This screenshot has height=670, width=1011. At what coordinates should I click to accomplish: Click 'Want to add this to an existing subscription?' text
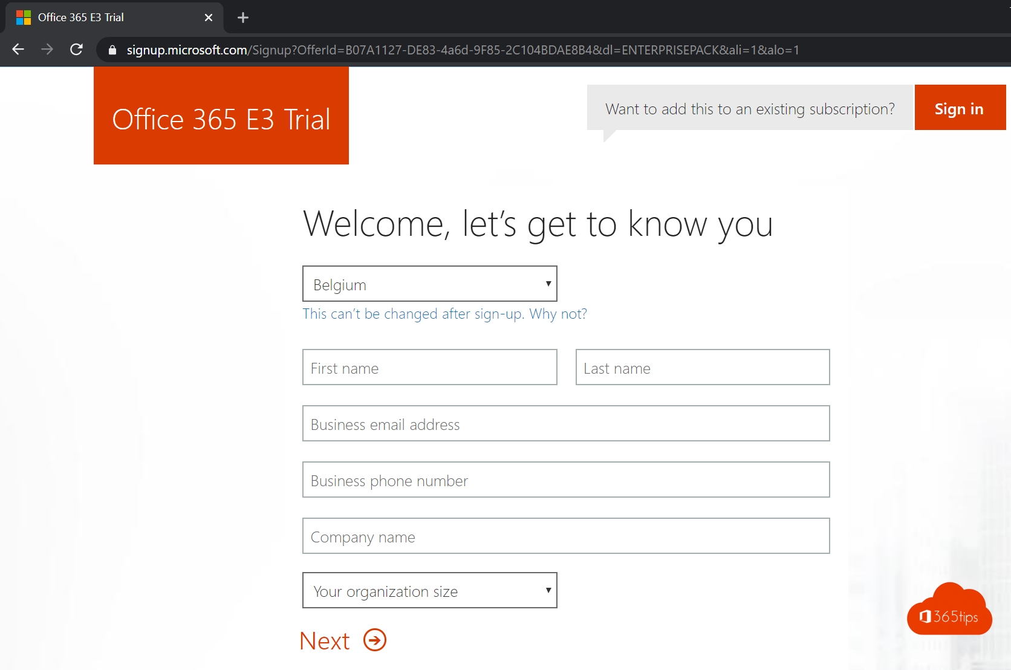click(x=750, y=109)
